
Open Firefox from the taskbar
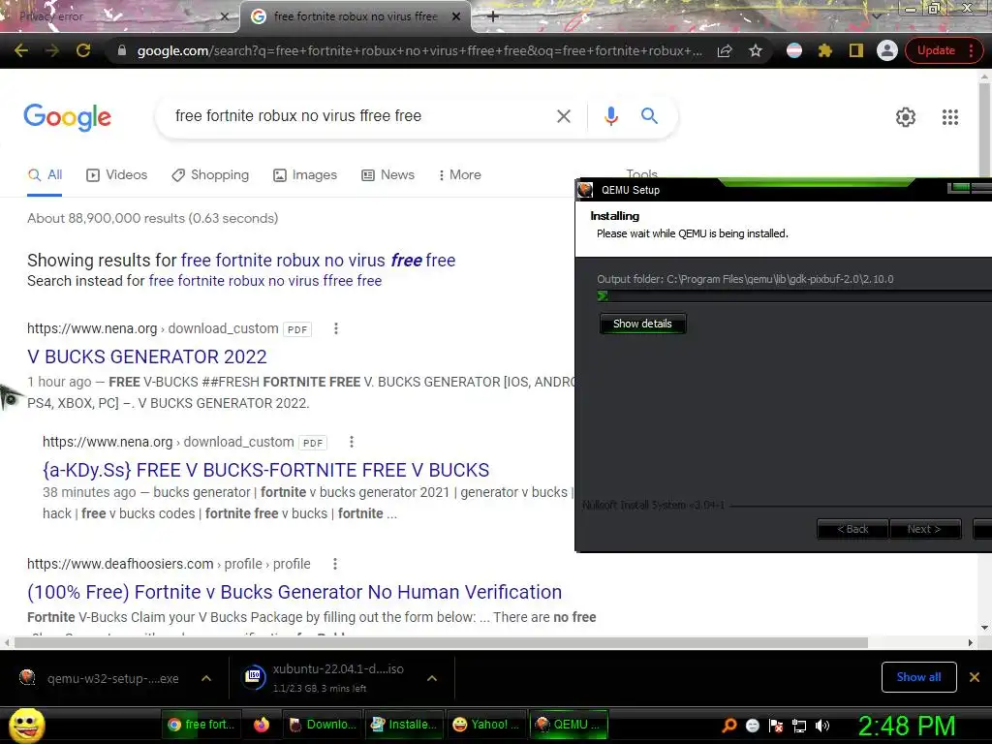pyautogui.click(x=262, y=725)
